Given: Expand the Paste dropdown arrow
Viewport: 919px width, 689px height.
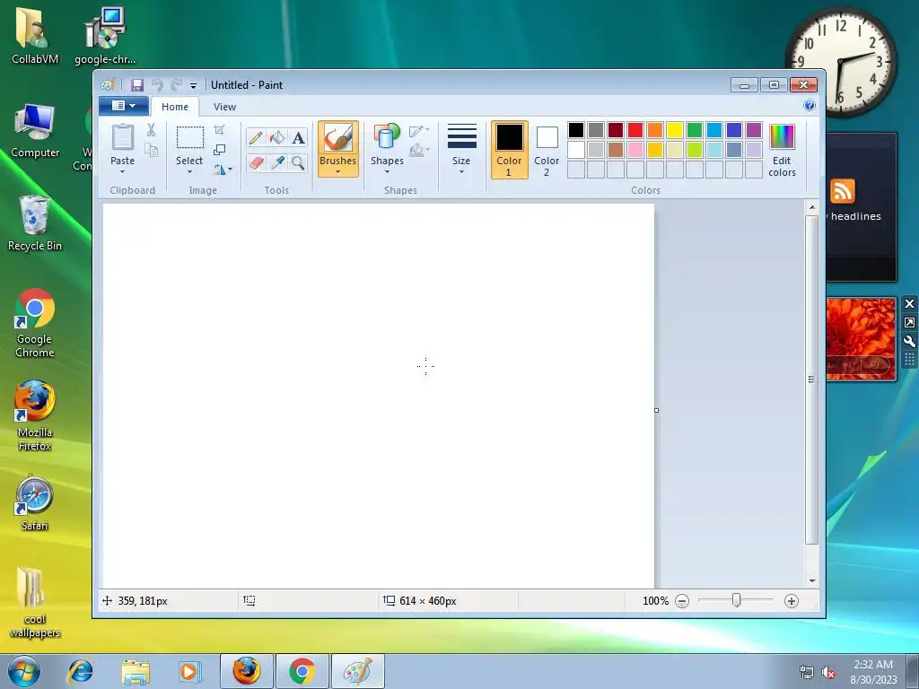Looking at the screenshot, I should (x=122, y=172).
